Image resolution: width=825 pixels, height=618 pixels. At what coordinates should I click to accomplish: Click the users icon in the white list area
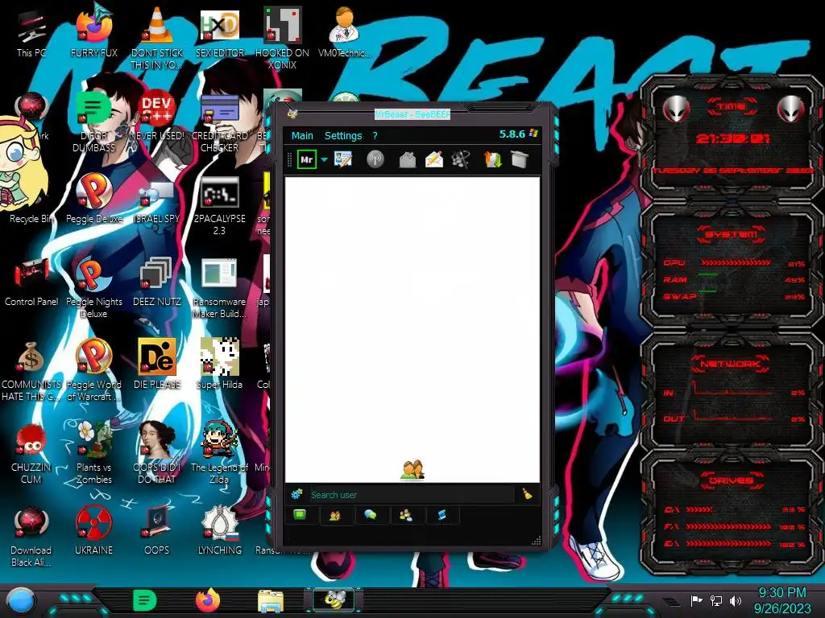pyautogui.click(x=412, y=470)
